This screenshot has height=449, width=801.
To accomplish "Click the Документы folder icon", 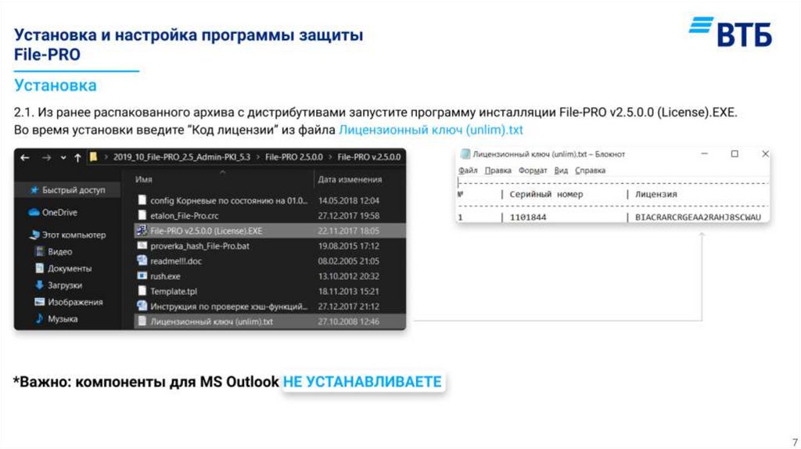I will (x=39, y=268).
